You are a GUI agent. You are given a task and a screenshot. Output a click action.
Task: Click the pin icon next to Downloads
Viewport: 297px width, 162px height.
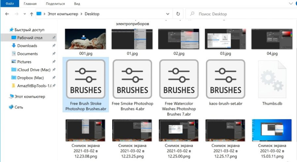(x=54, y=46)
